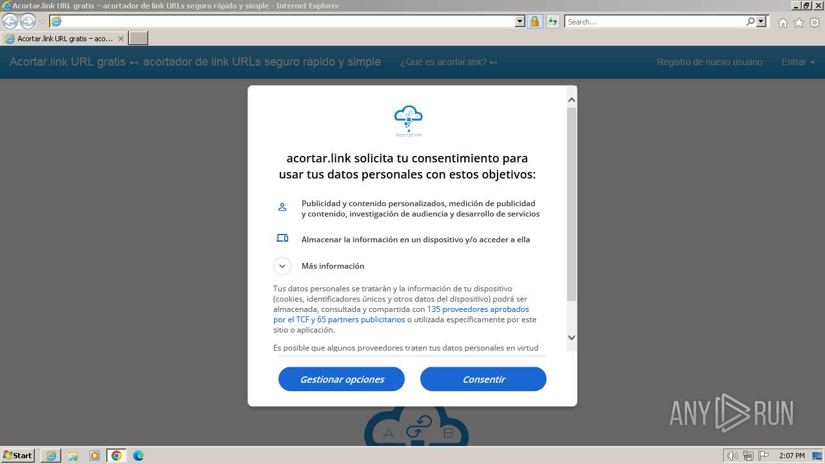Open the media player taskbar icon

[95, 456]
